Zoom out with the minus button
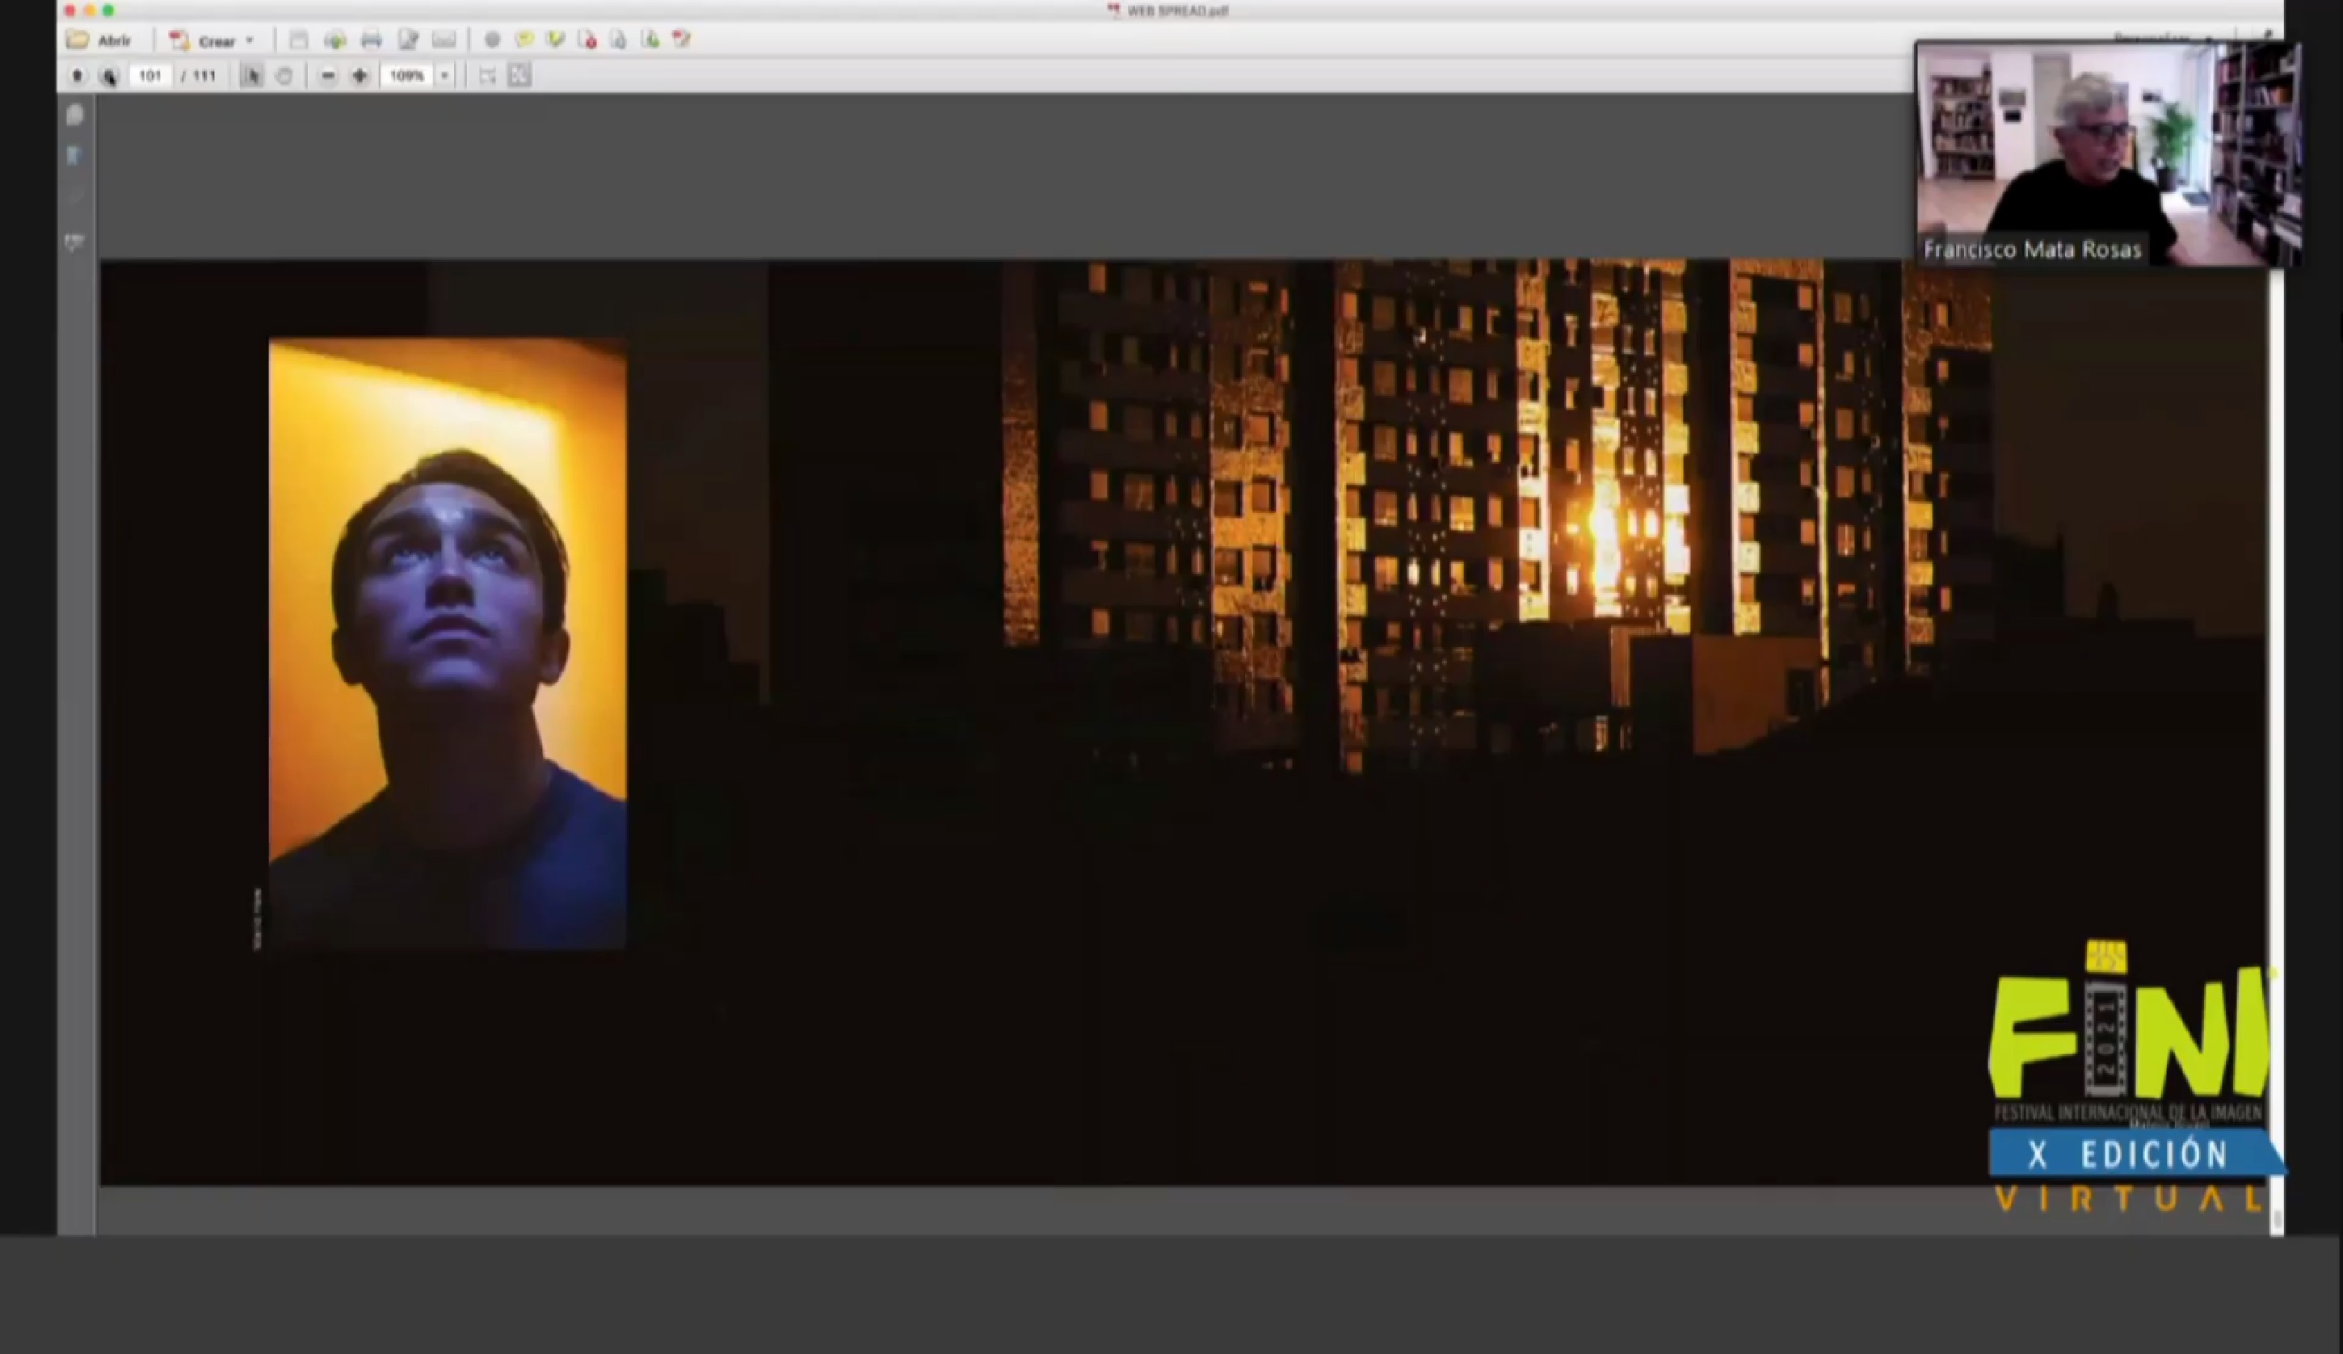This screenshot has height=1354, width=2343. point(327,76)
